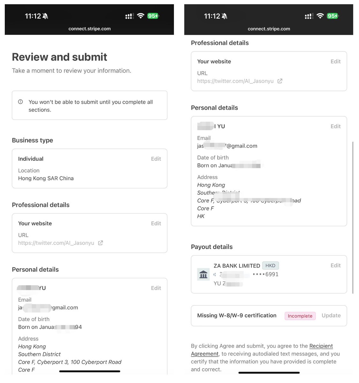
Task: Tap the cellular signal icon on right screen
Action: pyautogui.click(x=309, y=16)
